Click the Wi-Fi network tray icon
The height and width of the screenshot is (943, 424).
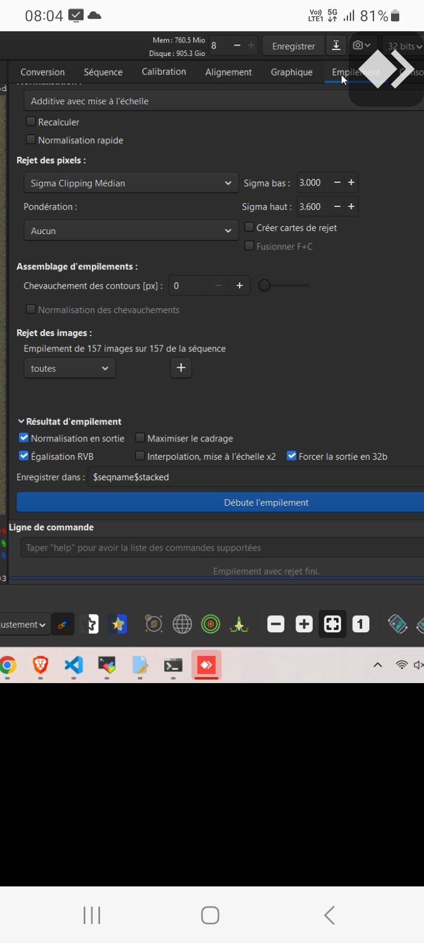pos(402,665)
